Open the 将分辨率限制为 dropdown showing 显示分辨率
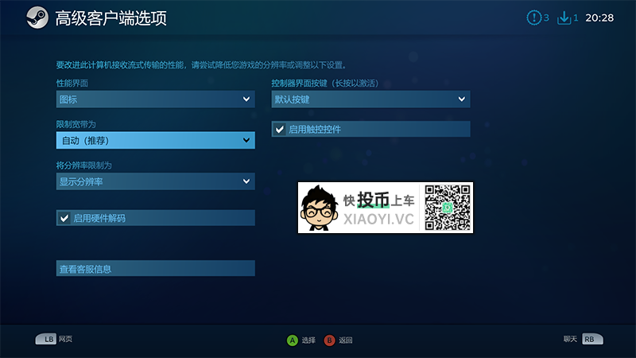This screenshot has height=358, width=636. (155, 181)
